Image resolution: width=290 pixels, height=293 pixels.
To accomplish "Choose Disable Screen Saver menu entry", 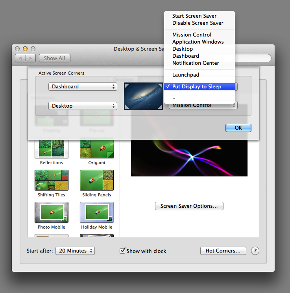I will 199,23.
